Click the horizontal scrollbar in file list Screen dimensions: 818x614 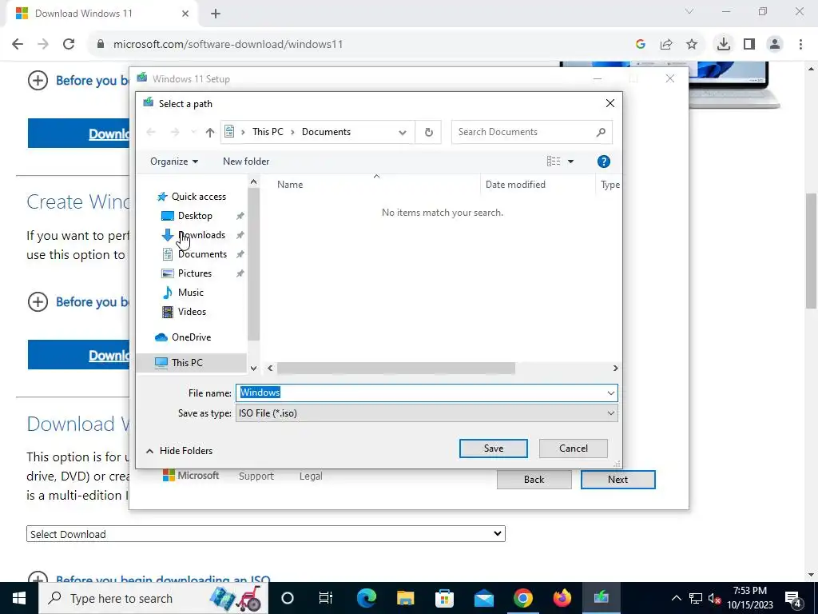pos(396,368)
